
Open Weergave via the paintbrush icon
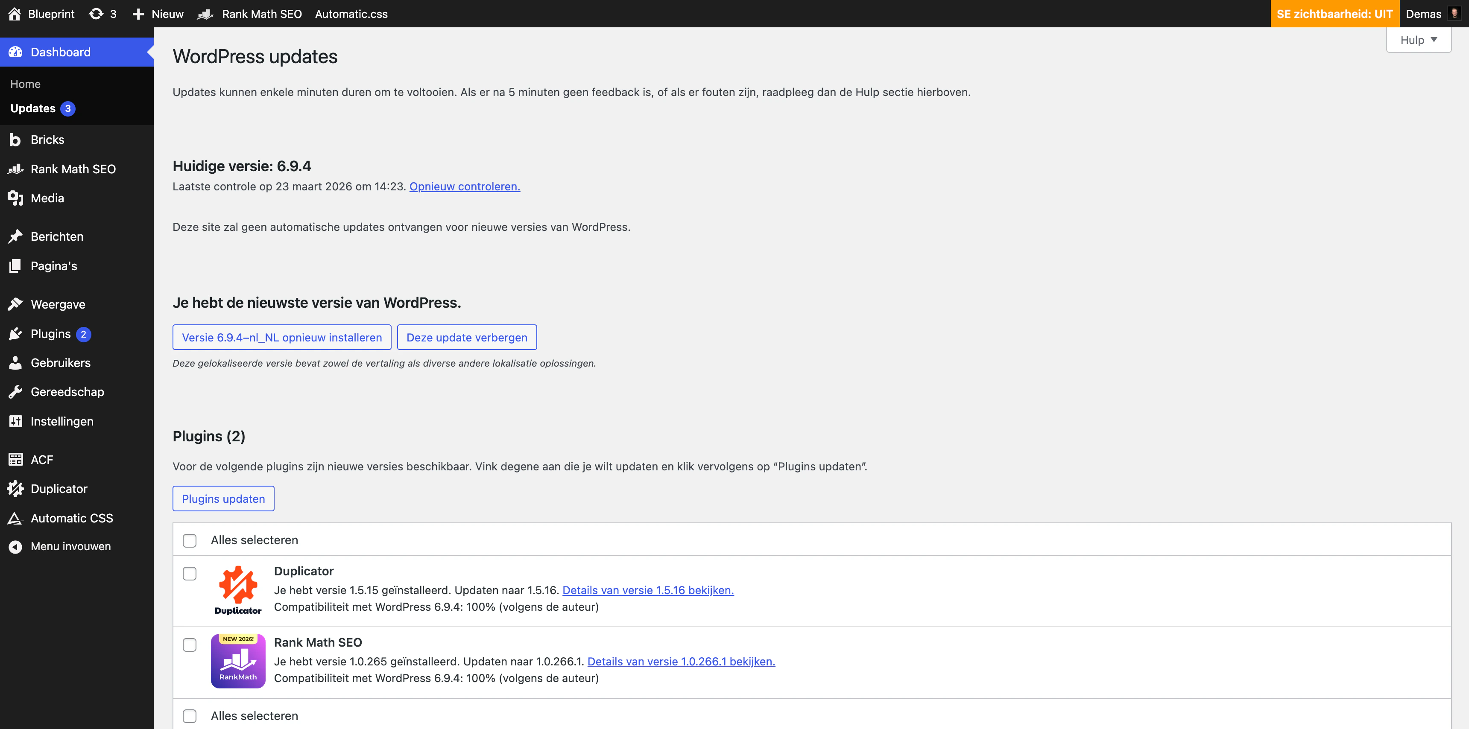click(x=15, y=304)
